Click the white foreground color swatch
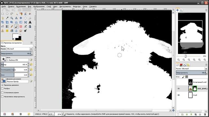The height and width of the screenshot is (117, 209). pos(15,36)
